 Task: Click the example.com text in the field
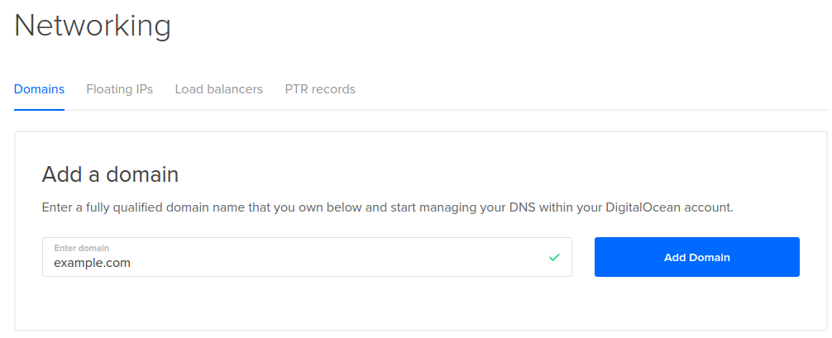(92, 263)
